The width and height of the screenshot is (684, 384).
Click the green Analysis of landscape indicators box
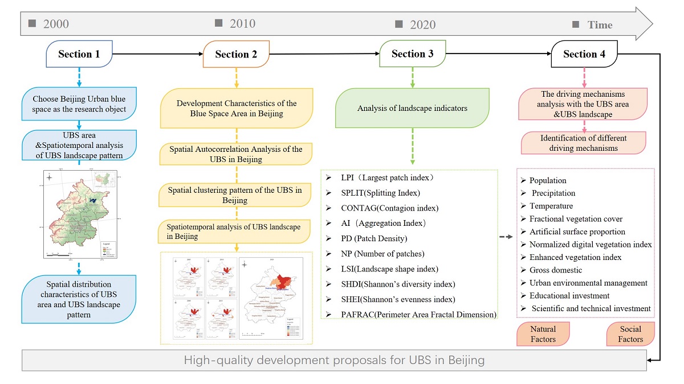click(412, 108)
